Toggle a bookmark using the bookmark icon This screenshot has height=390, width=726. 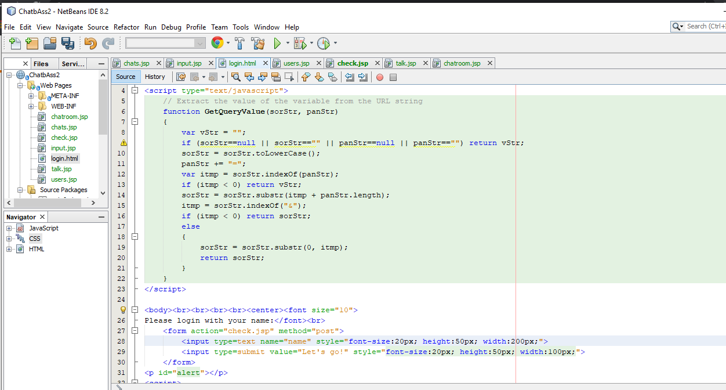tap(333, 77)
